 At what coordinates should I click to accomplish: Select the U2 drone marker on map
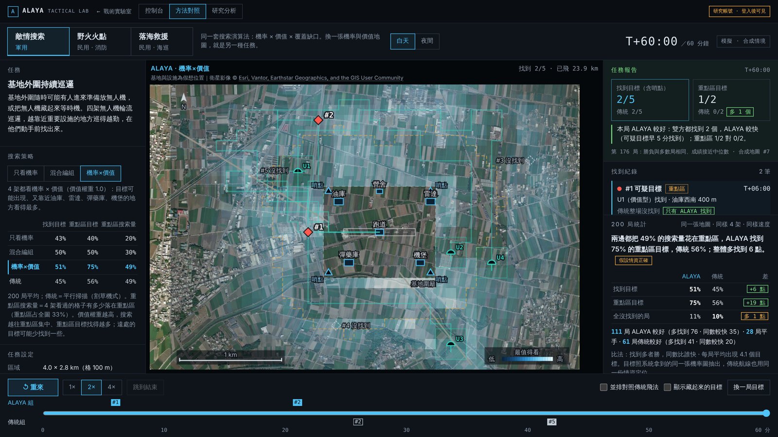(x=451, y=252)
